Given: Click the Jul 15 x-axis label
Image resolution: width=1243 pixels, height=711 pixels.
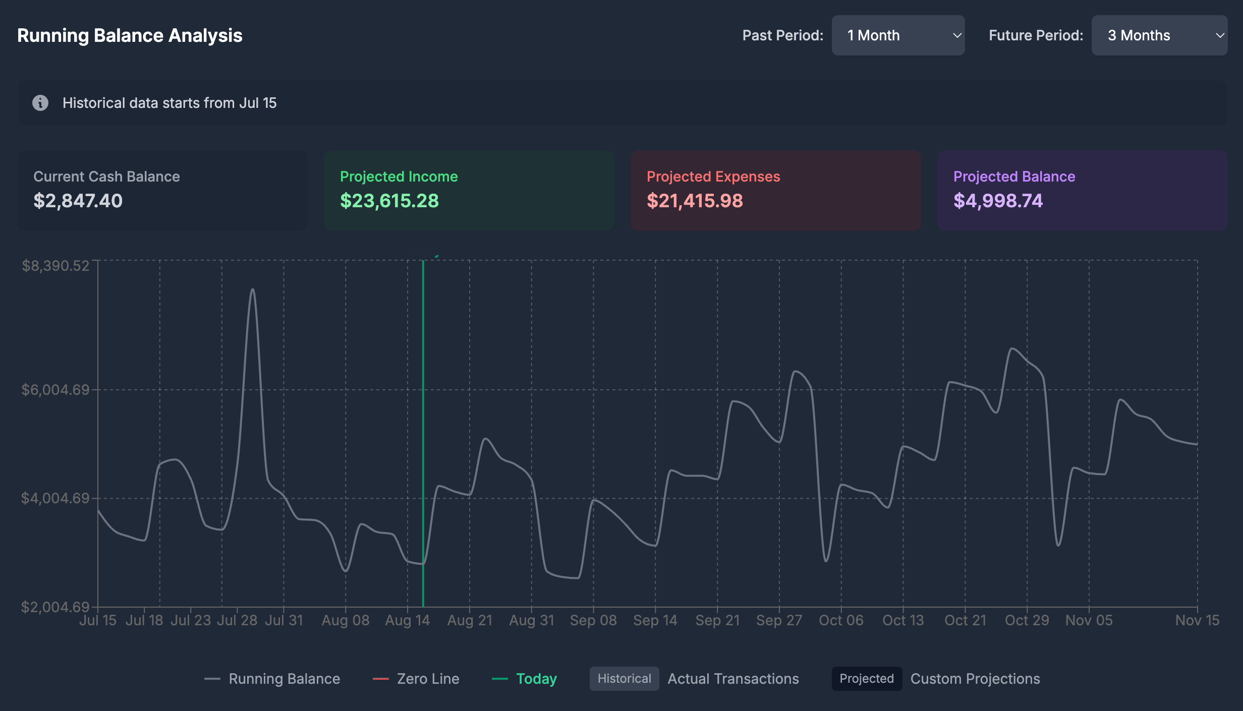Looking at the screenshot, I should tap(98, 620).
